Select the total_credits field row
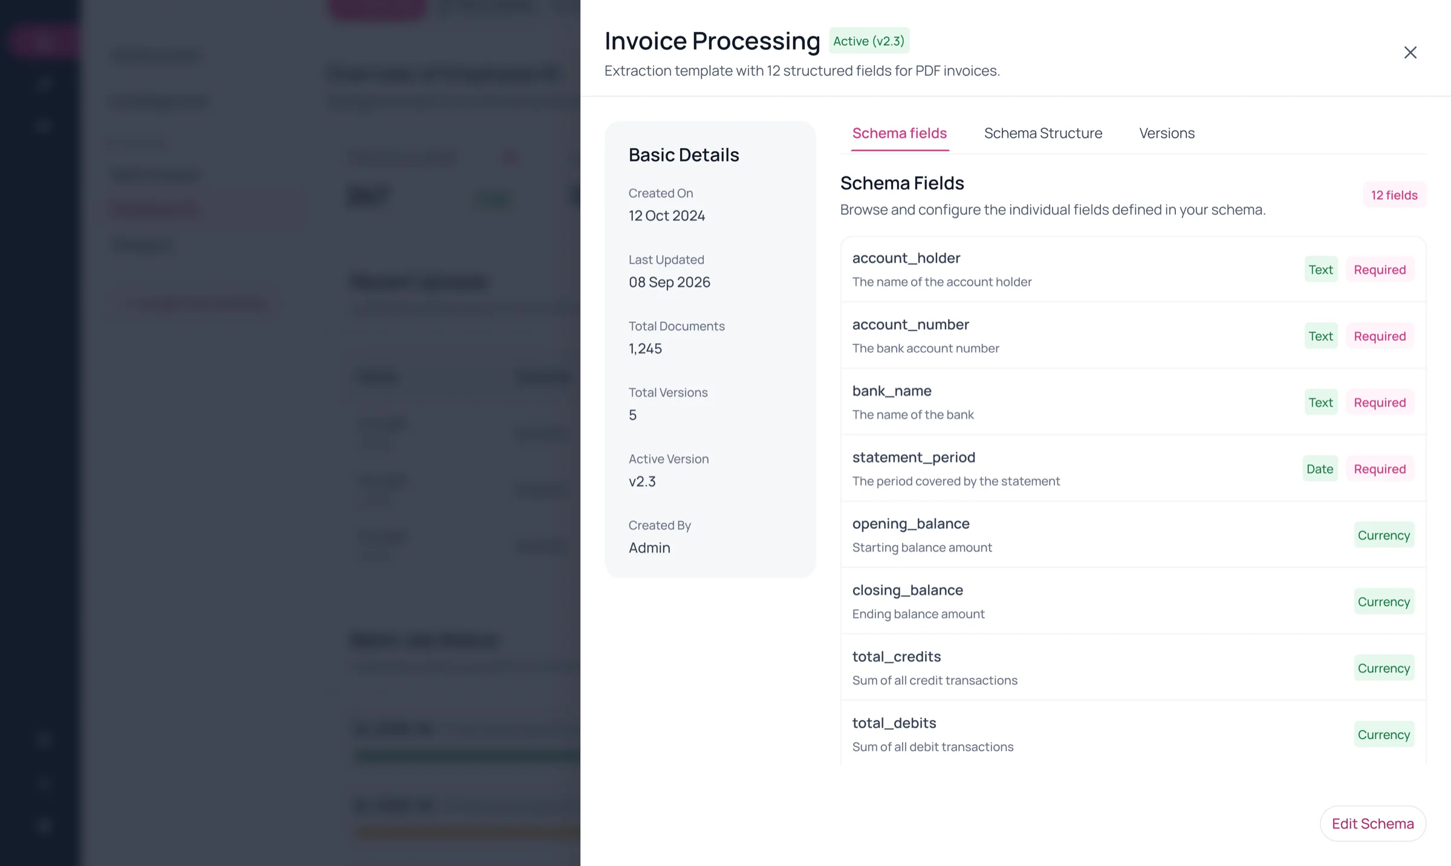 pyautogui.click(x=1133, y=668)
